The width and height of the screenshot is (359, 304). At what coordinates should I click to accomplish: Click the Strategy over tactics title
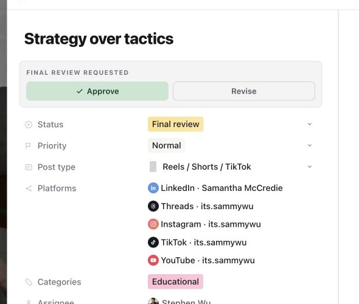pos(99,39)
